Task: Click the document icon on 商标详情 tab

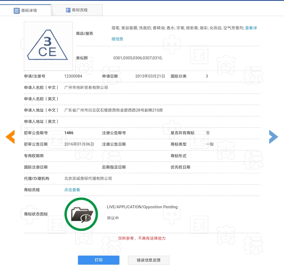Action: (x=17, y=11)
